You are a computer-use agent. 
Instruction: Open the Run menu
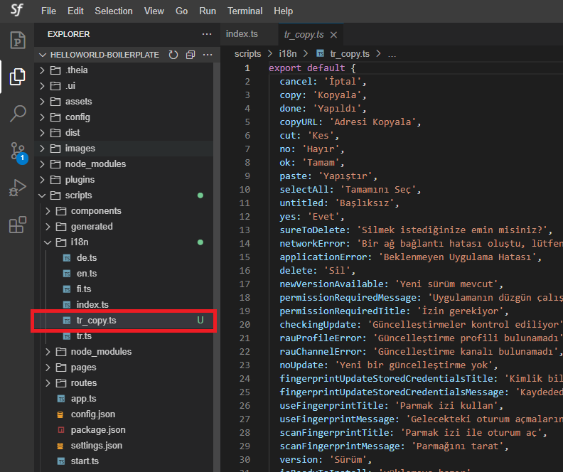point(208,11)
